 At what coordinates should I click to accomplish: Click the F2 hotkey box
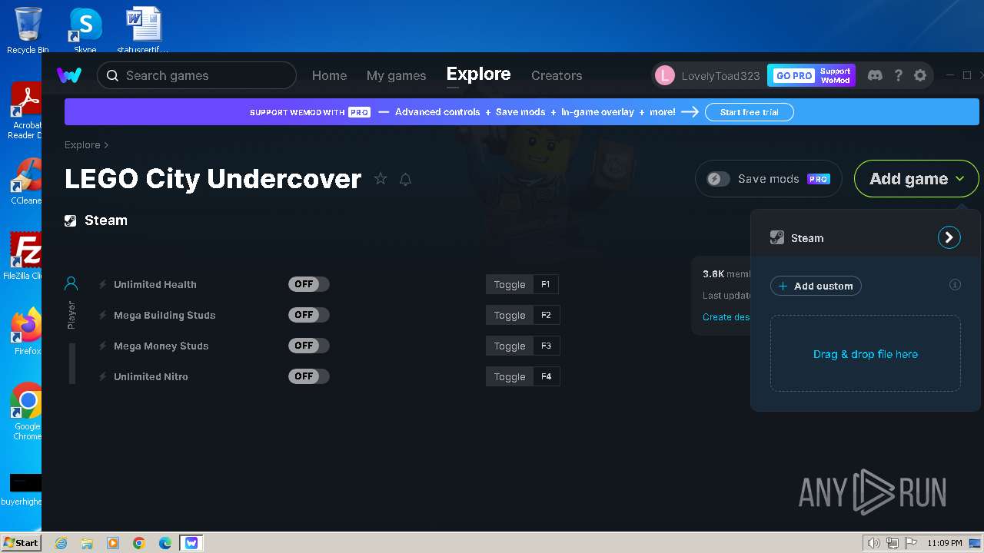[546, 315]
